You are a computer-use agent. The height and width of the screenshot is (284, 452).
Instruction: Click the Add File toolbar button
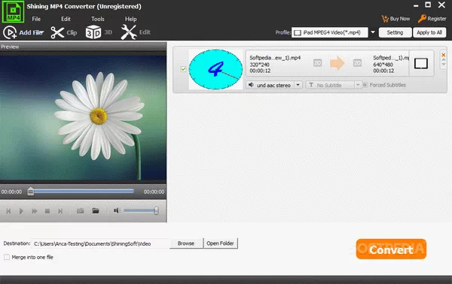23,32
